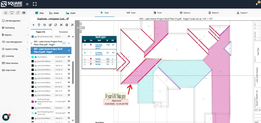Open the Tools menu
The height and width of the screenshot is (123, 261).
(158, 13)
